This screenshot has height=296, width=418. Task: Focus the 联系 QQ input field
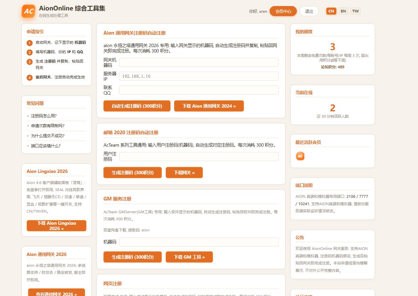(x=199, y=90)
